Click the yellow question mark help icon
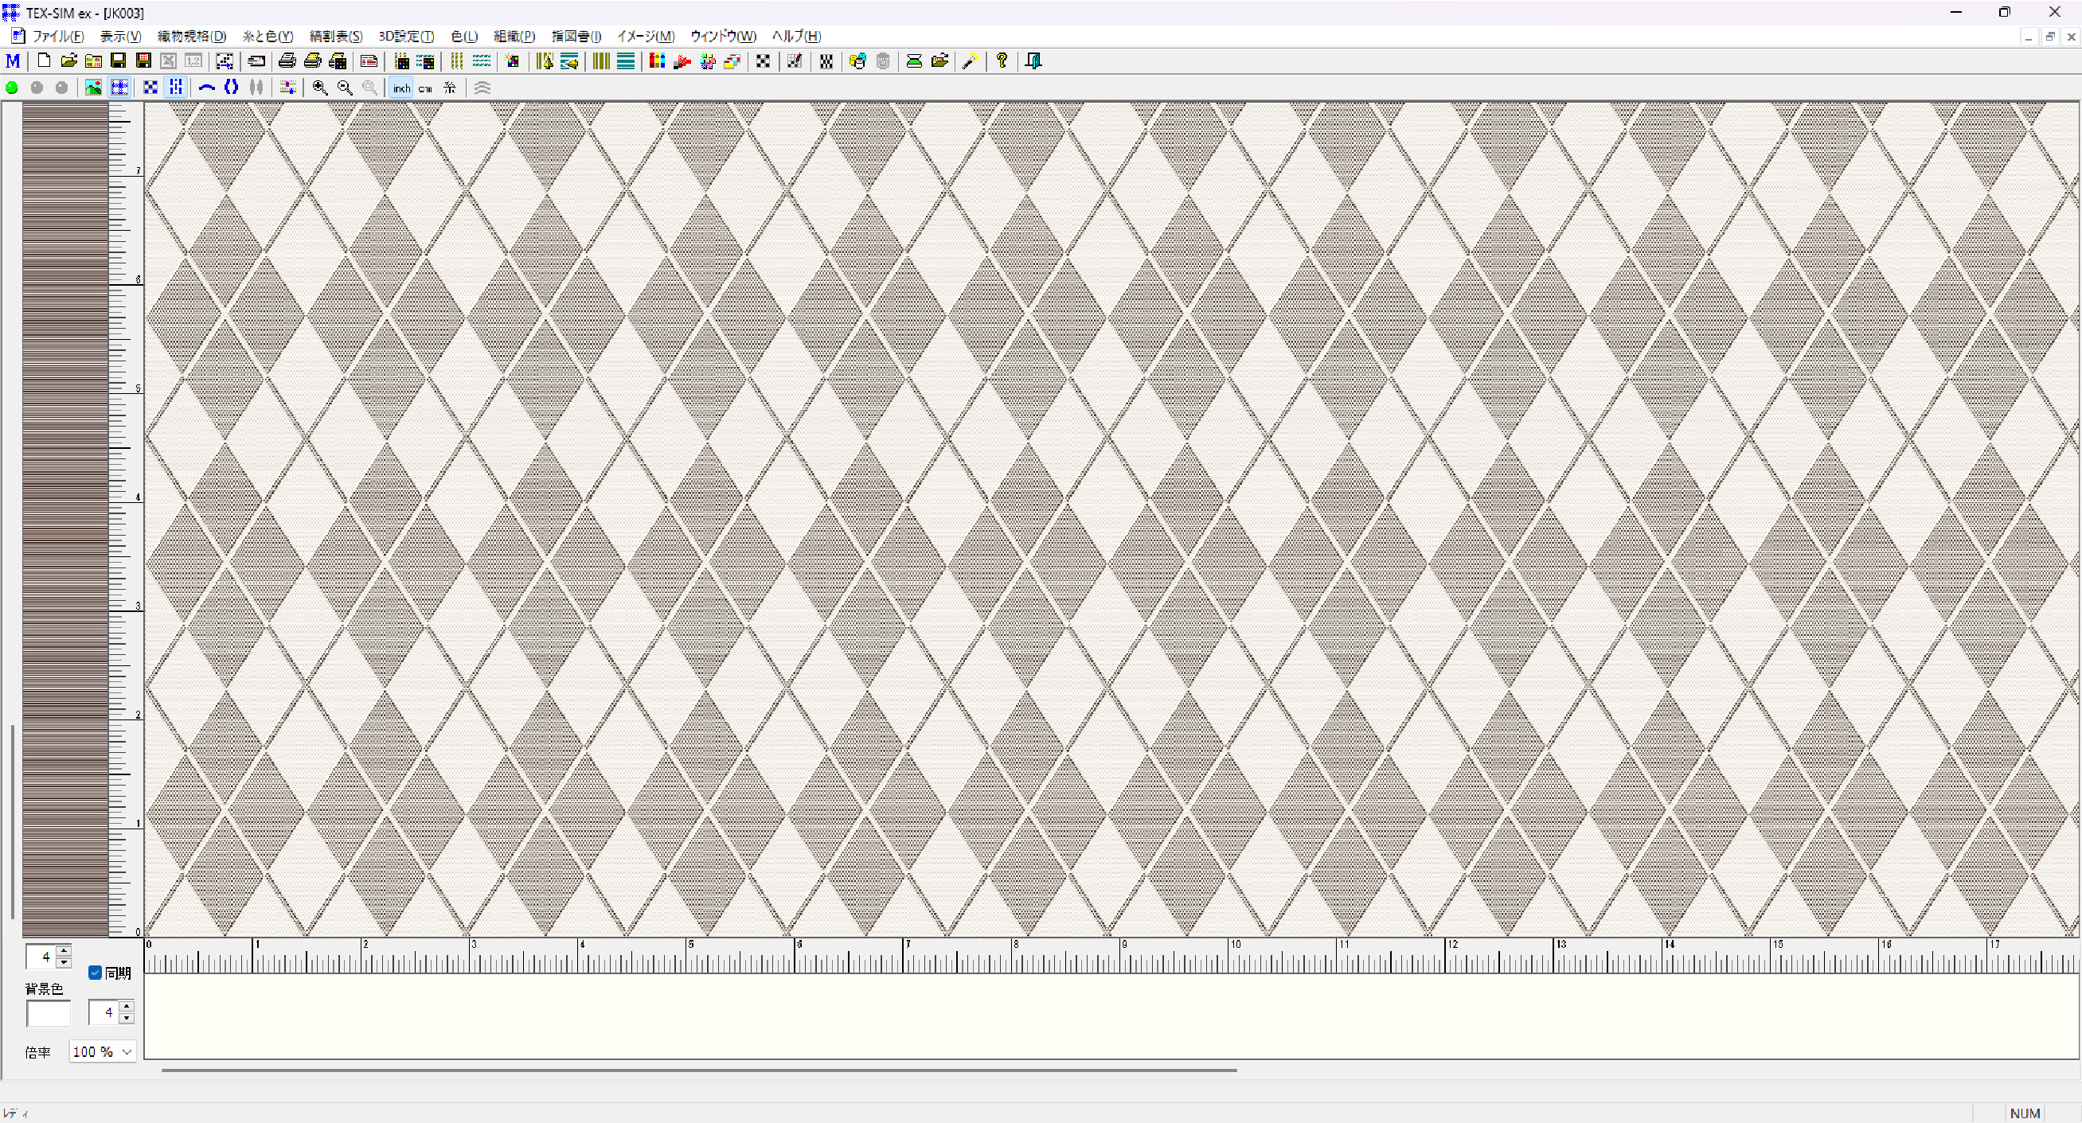This screenshot has width=2082, height=1123. 1002,61
